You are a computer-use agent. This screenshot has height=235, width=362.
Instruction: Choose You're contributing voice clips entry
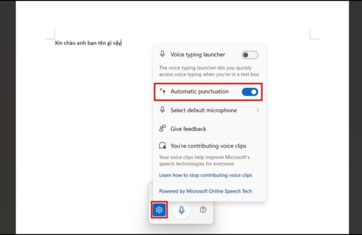click(x=208, y=146)
